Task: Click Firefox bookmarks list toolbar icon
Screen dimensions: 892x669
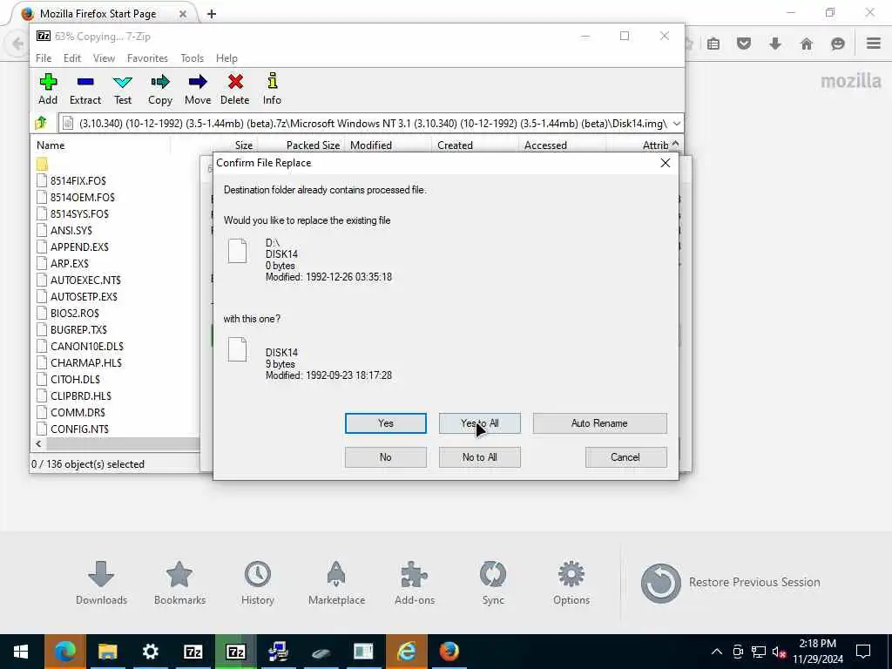Action: 713,44
